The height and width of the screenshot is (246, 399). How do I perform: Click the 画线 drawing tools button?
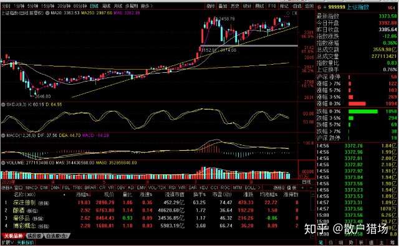point(259,6)
